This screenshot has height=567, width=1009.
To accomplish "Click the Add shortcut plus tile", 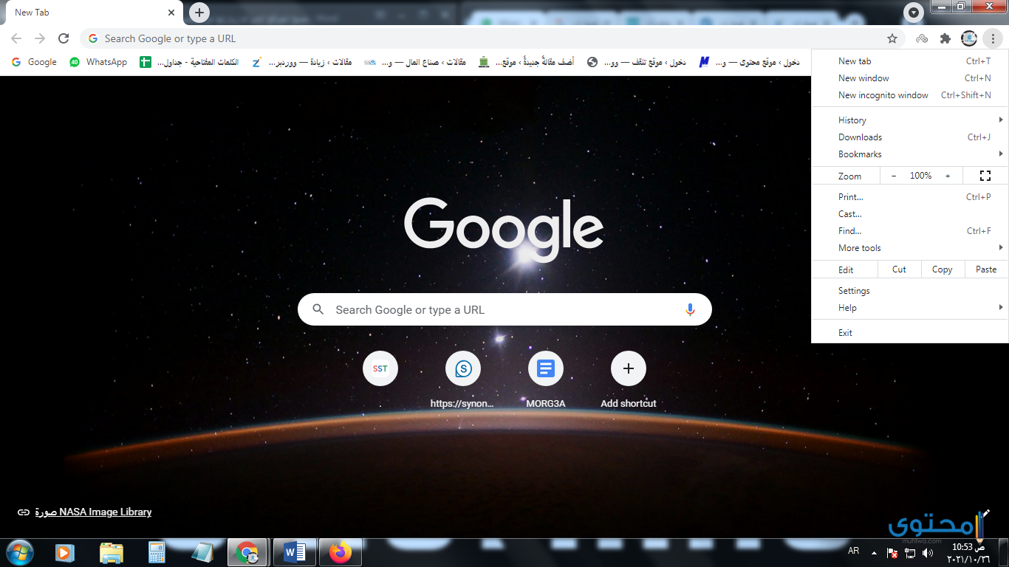I will tap(629, 368).
